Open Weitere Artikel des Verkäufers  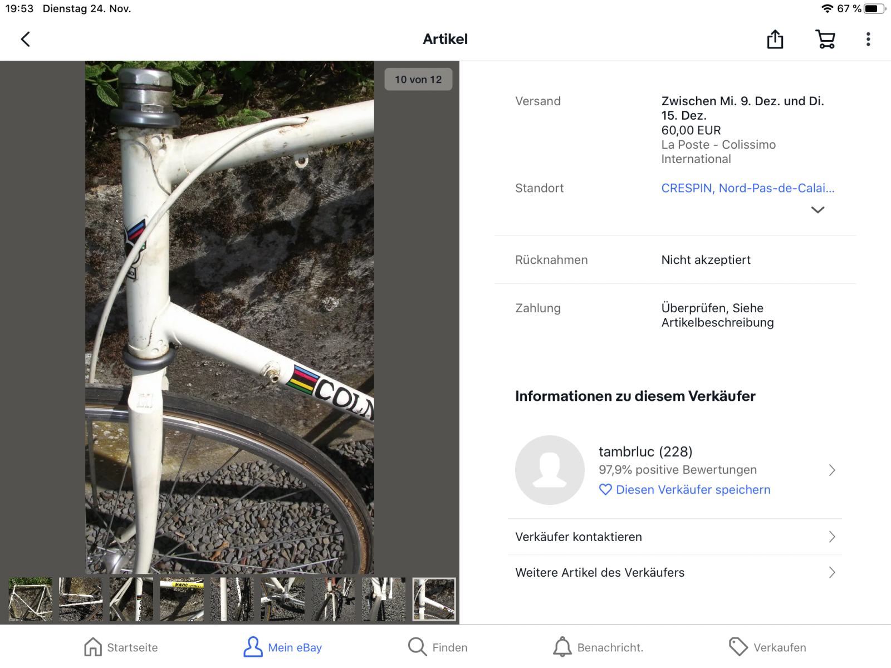tap(674, 572)
